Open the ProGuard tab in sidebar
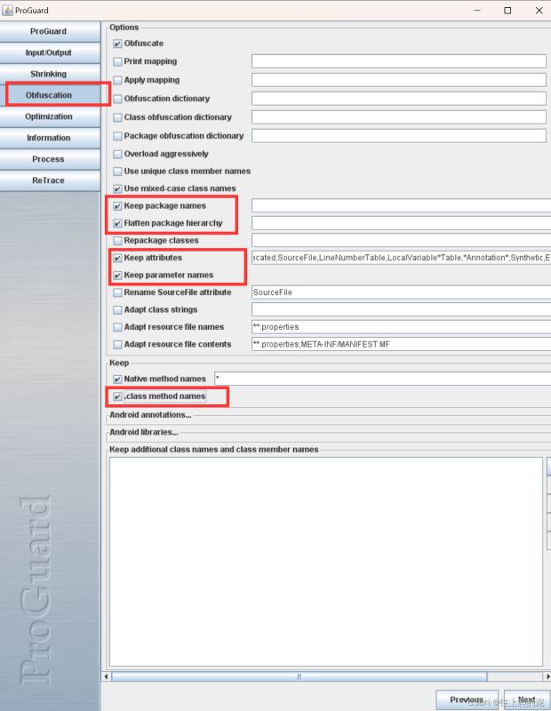 coord(49,31)
